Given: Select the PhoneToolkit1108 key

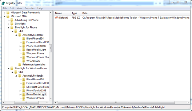Looking at the screenshot, I should tap(36, 90).
